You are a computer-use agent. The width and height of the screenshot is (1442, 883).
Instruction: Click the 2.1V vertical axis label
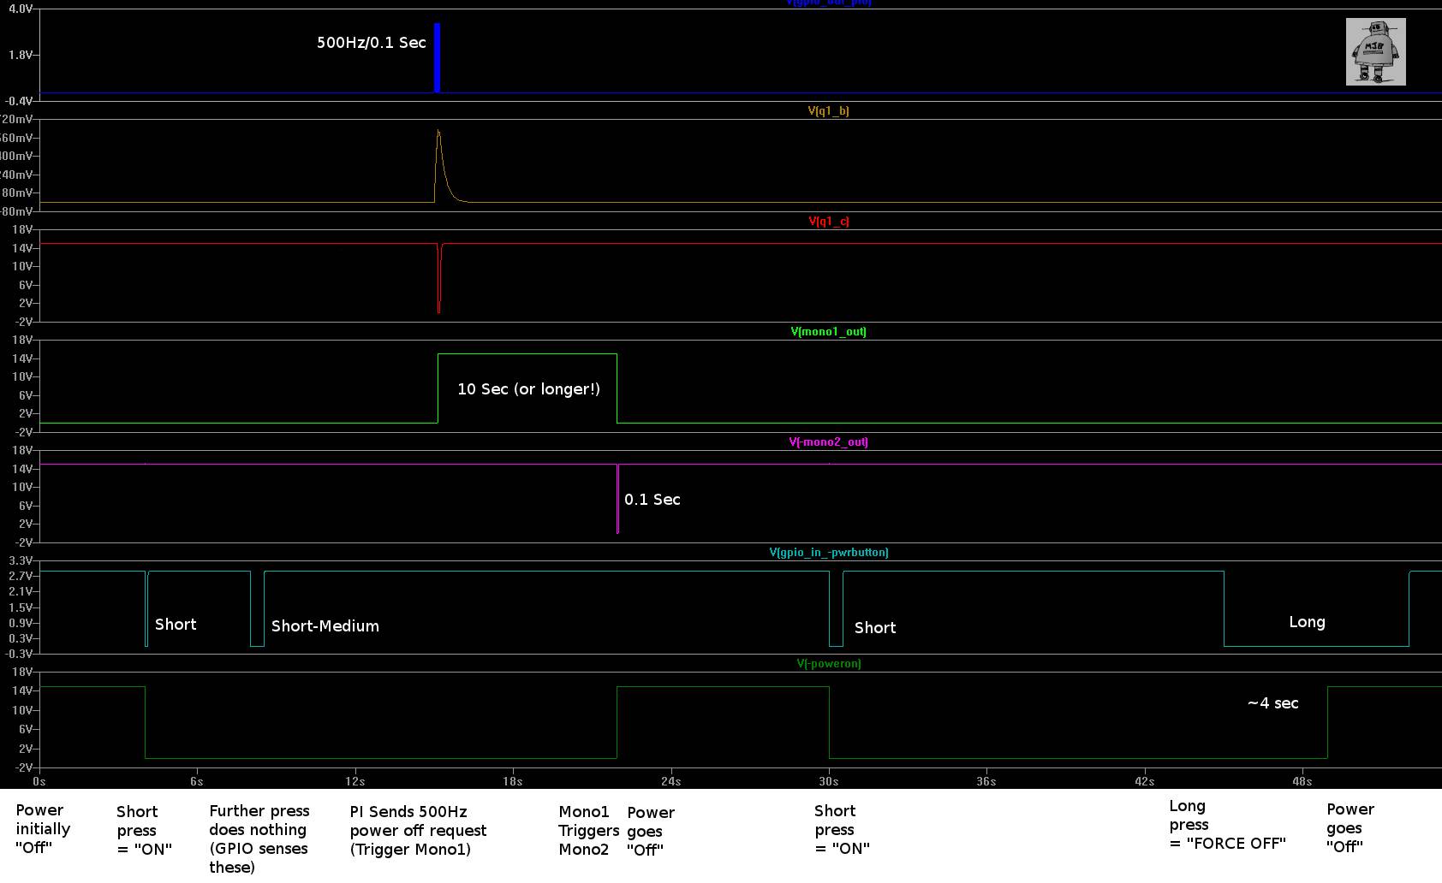coord(20,591)
